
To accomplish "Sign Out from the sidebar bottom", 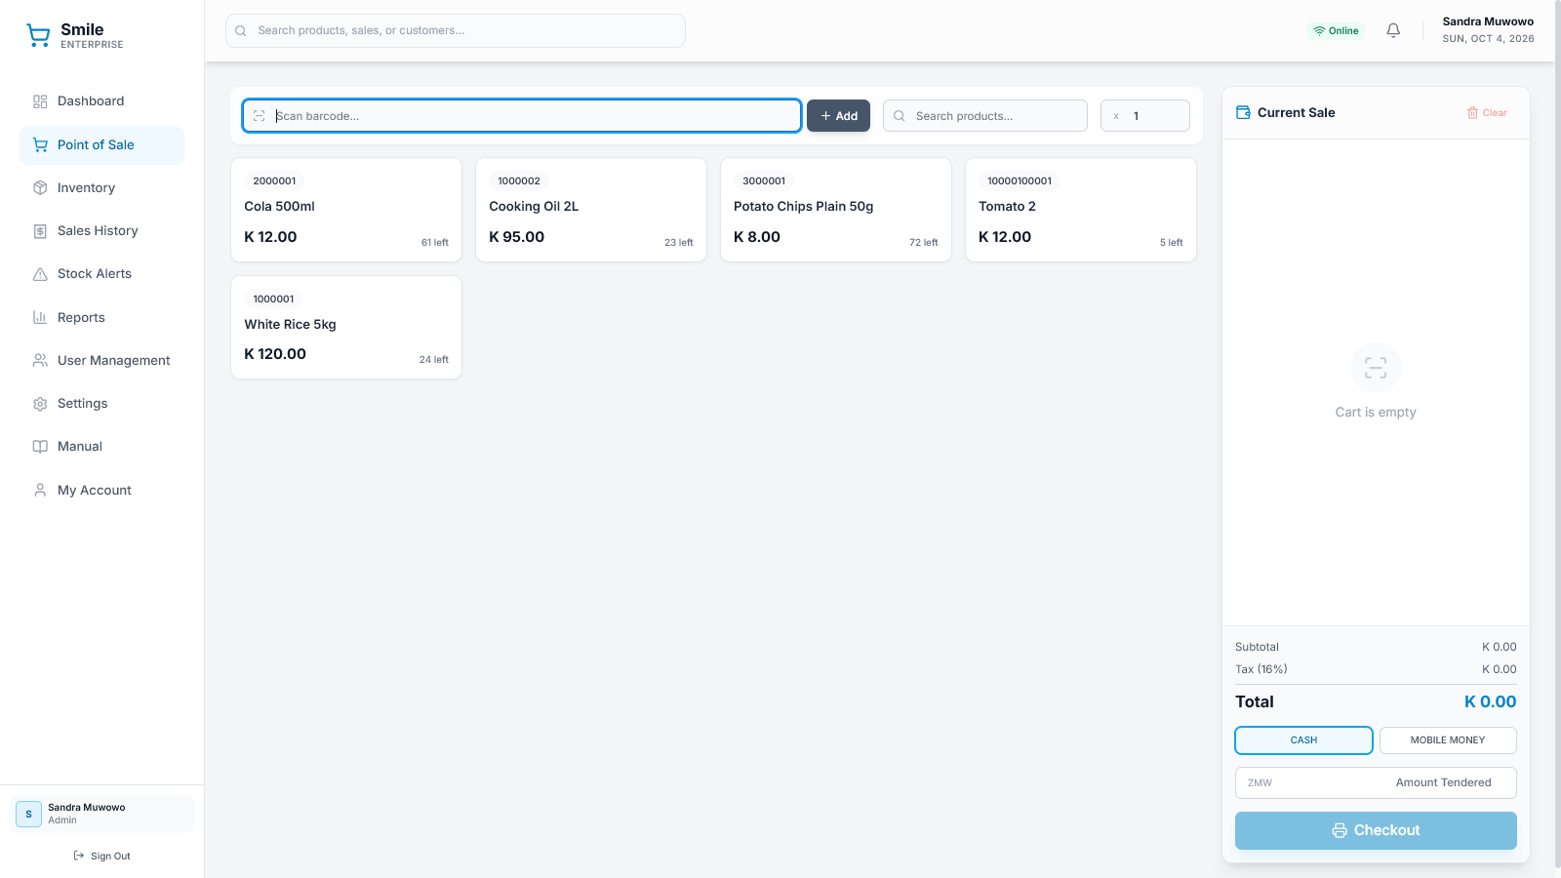I will coord(101,856).
